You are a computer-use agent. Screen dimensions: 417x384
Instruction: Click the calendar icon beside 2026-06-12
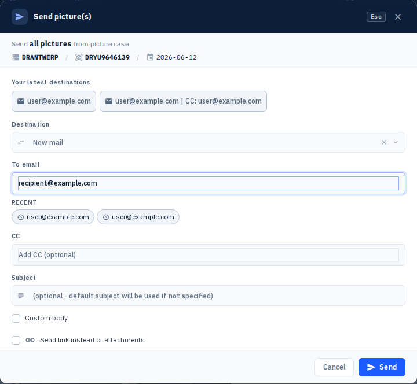(x=150, y=57)
